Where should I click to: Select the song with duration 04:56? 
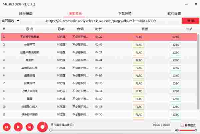click(99, 114)
